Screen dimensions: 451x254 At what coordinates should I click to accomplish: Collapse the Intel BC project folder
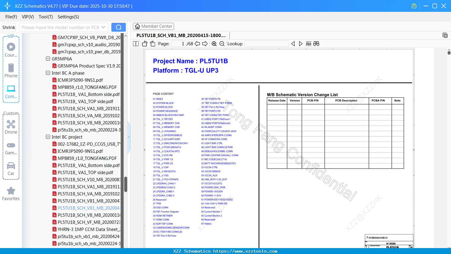point(48,137)
